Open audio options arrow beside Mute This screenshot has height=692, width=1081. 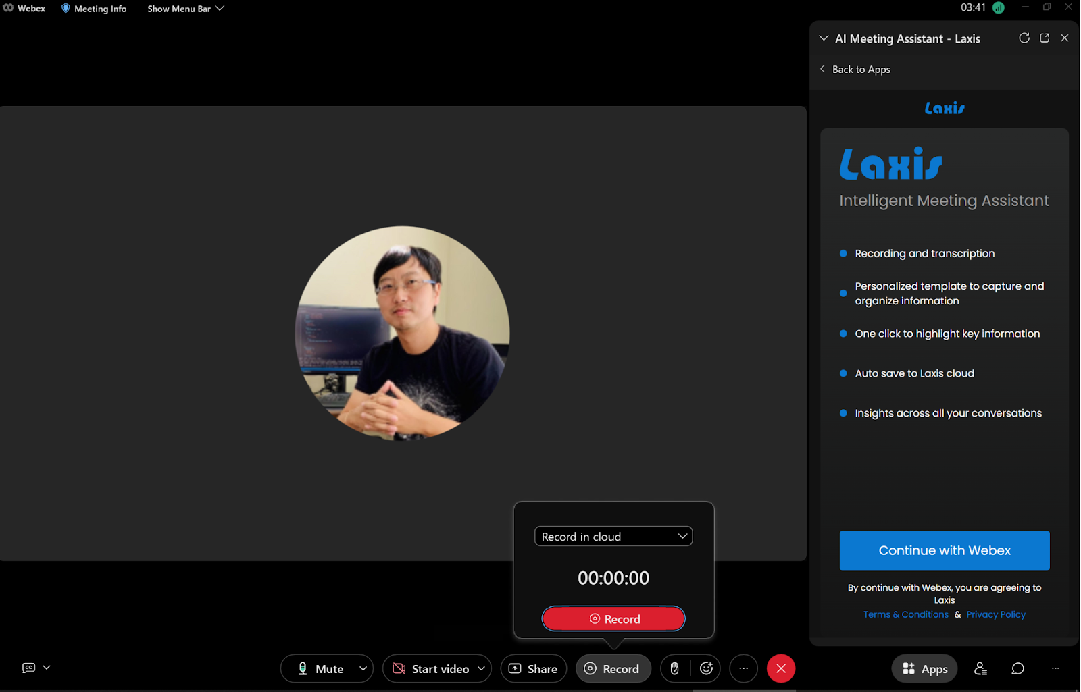[x=363, y=668]
